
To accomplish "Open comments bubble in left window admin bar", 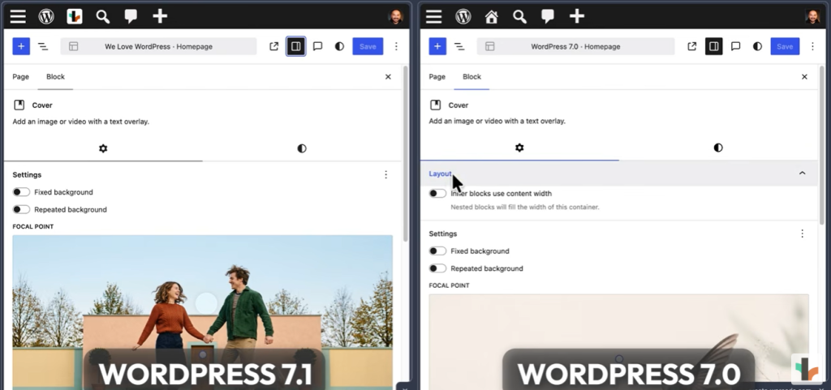I will pyautogui.click(x=131, y=16).
